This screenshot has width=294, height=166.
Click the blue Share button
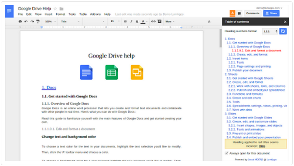pos(271,14)
